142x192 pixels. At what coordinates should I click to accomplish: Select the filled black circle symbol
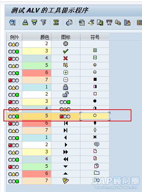point(95,101)
